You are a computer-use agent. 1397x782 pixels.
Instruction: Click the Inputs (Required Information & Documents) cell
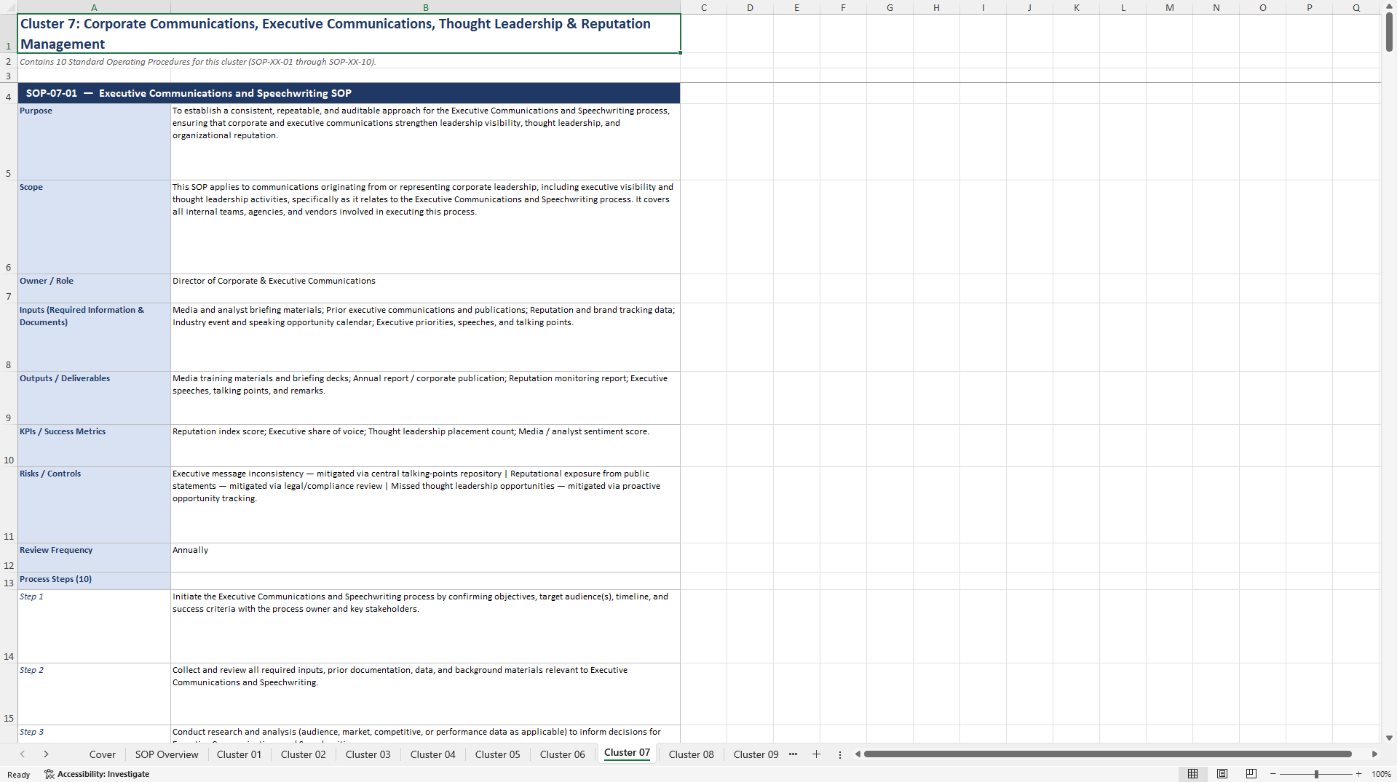click(x=94, y=337)
